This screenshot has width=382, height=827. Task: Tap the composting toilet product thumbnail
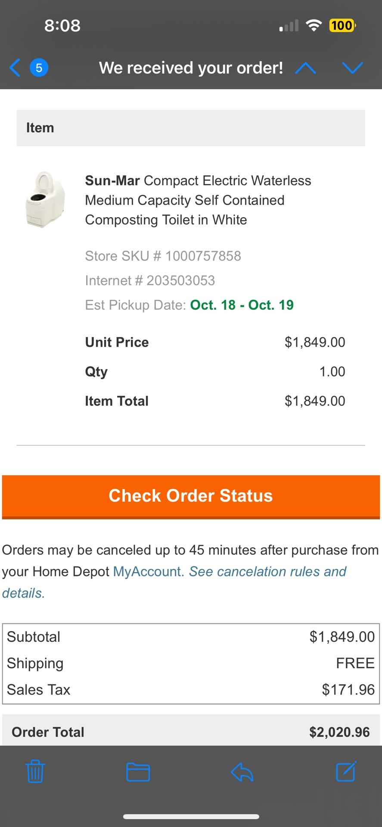[x=45, y=199]
